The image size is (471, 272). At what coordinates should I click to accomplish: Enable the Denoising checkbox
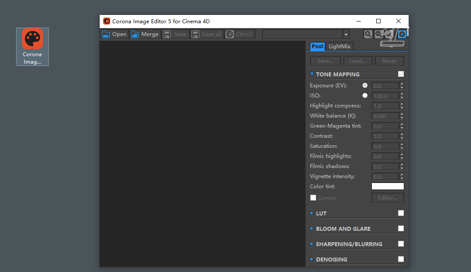point(401,259)
